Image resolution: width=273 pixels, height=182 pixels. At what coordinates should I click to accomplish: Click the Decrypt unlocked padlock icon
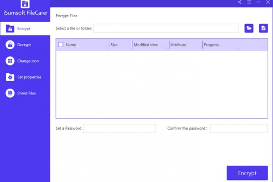point(10,45)
